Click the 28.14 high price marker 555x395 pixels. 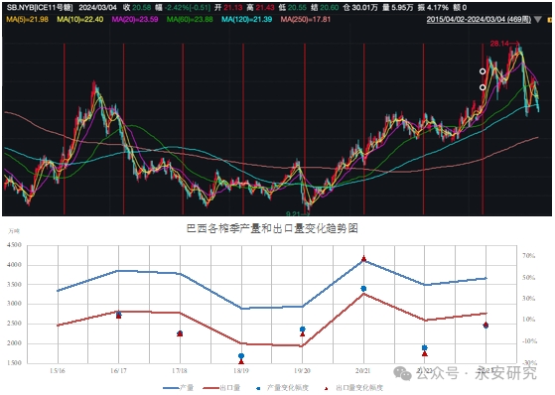499,44
